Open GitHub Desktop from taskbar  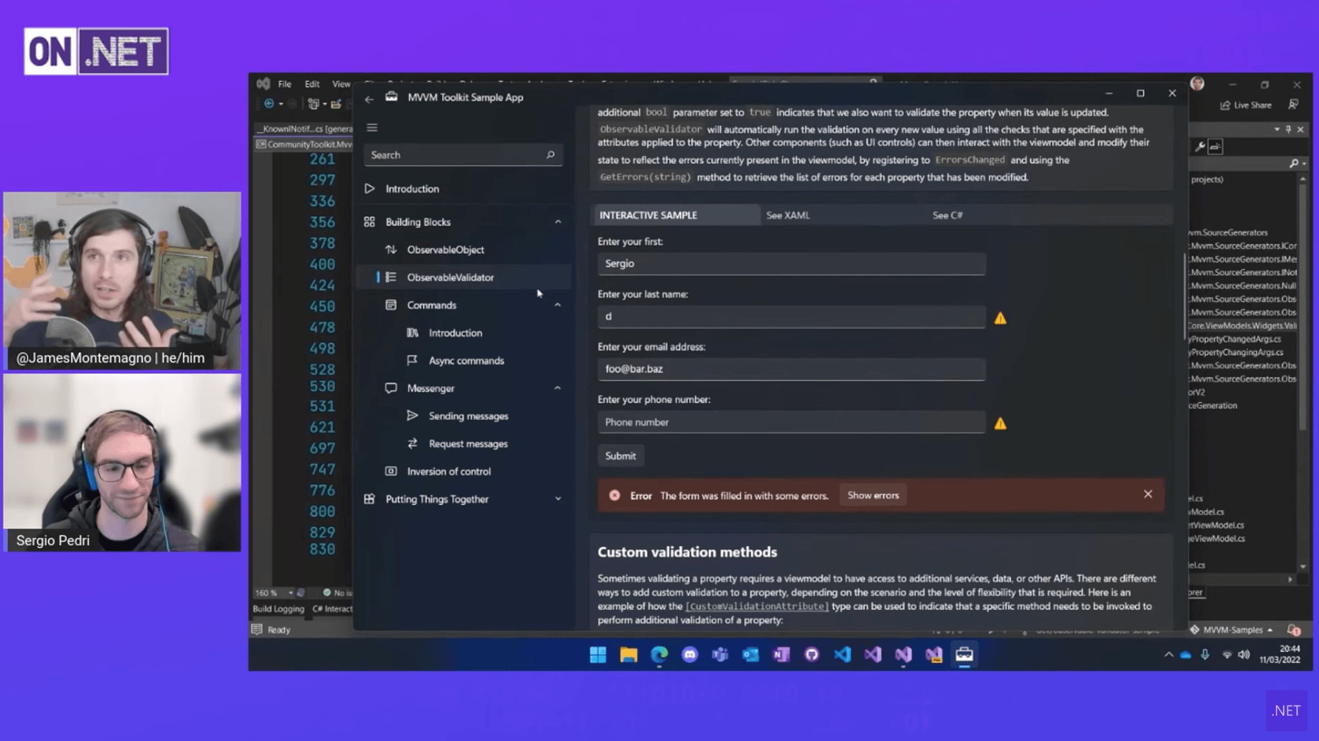tap(812, 655)
